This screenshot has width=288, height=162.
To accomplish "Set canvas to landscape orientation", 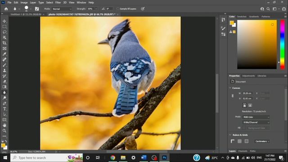I will pyautogui.click(x=250, y=105).
